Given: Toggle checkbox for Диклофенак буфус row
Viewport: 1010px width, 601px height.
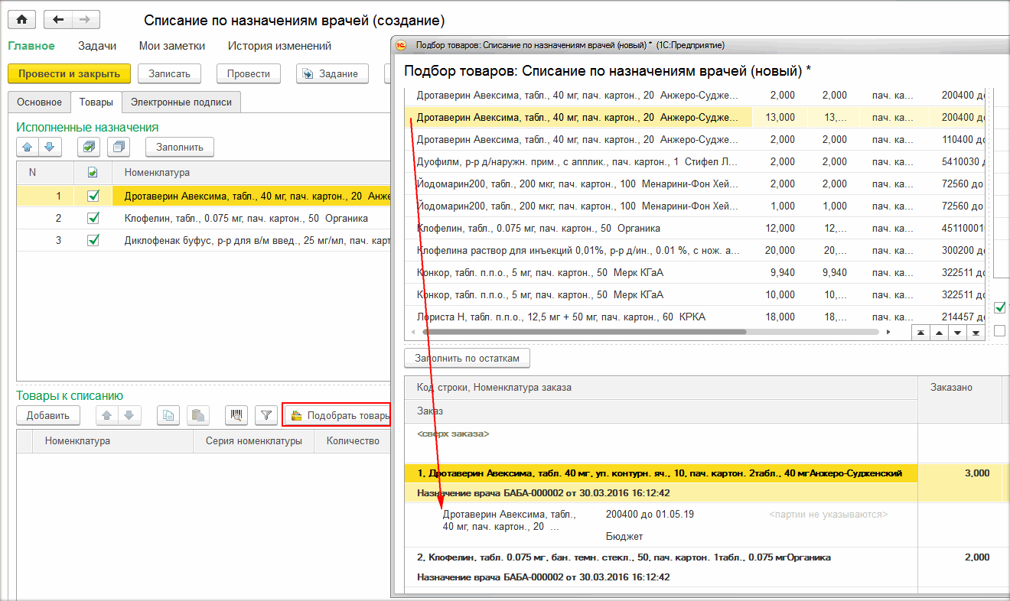Looking at the screenshot, I should [93, 240].
